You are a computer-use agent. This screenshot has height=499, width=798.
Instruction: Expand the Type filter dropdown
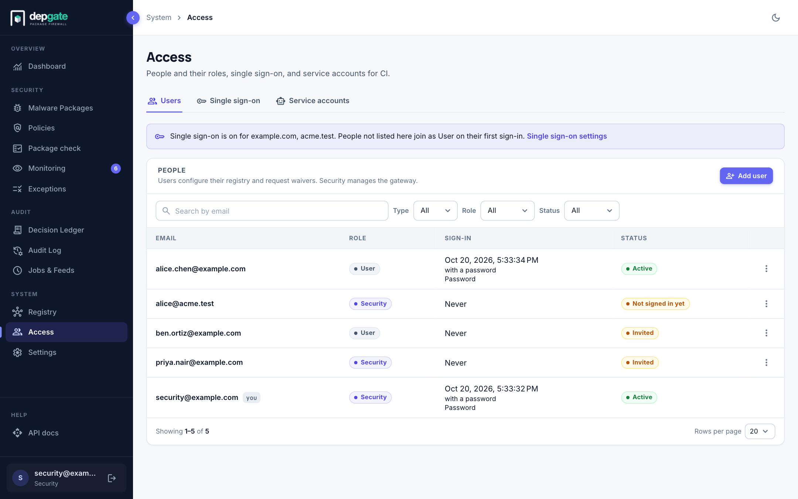(x=435, y=211)
